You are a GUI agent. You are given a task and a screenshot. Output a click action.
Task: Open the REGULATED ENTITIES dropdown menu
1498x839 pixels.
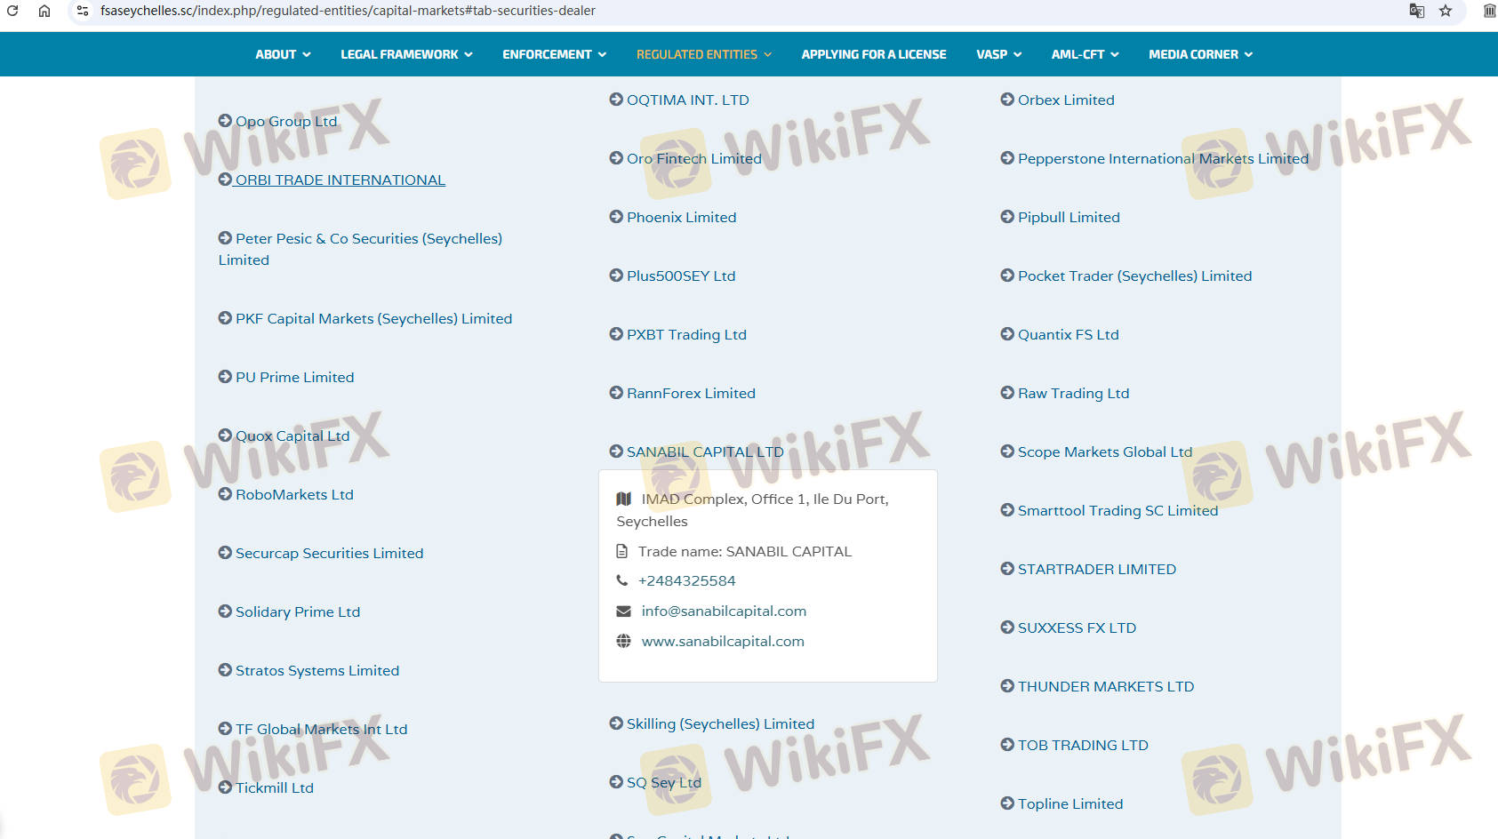704,54
